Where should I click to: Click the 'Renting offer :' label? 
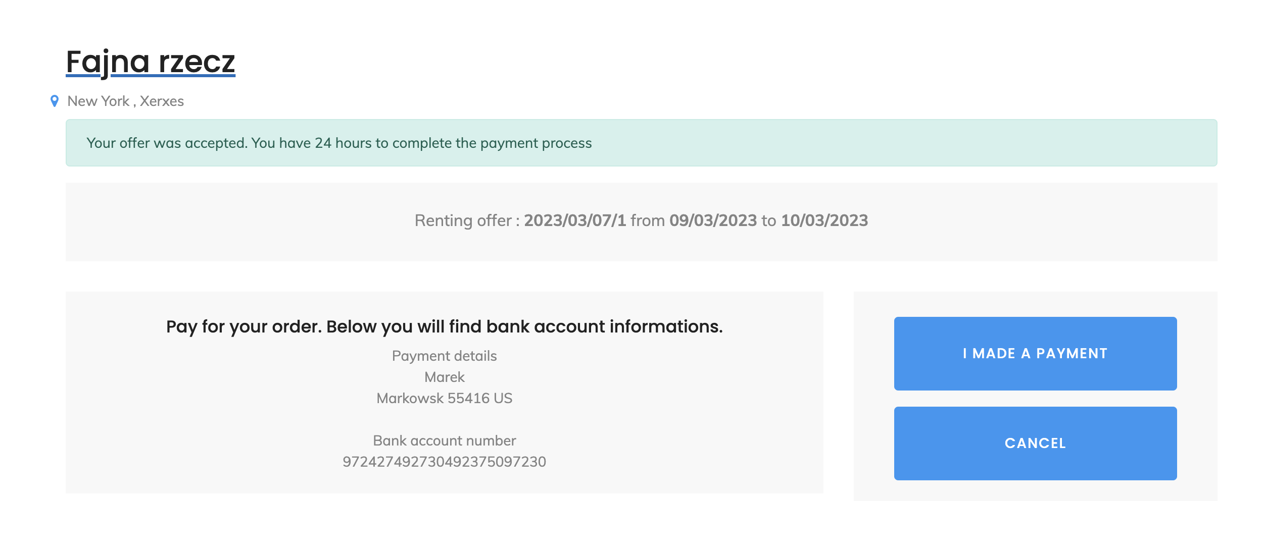467,221
